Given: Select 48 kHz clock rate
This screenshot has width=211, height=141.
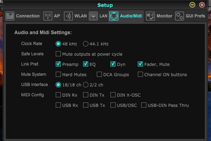Looking at the screenshot, I should click(58, 44).
